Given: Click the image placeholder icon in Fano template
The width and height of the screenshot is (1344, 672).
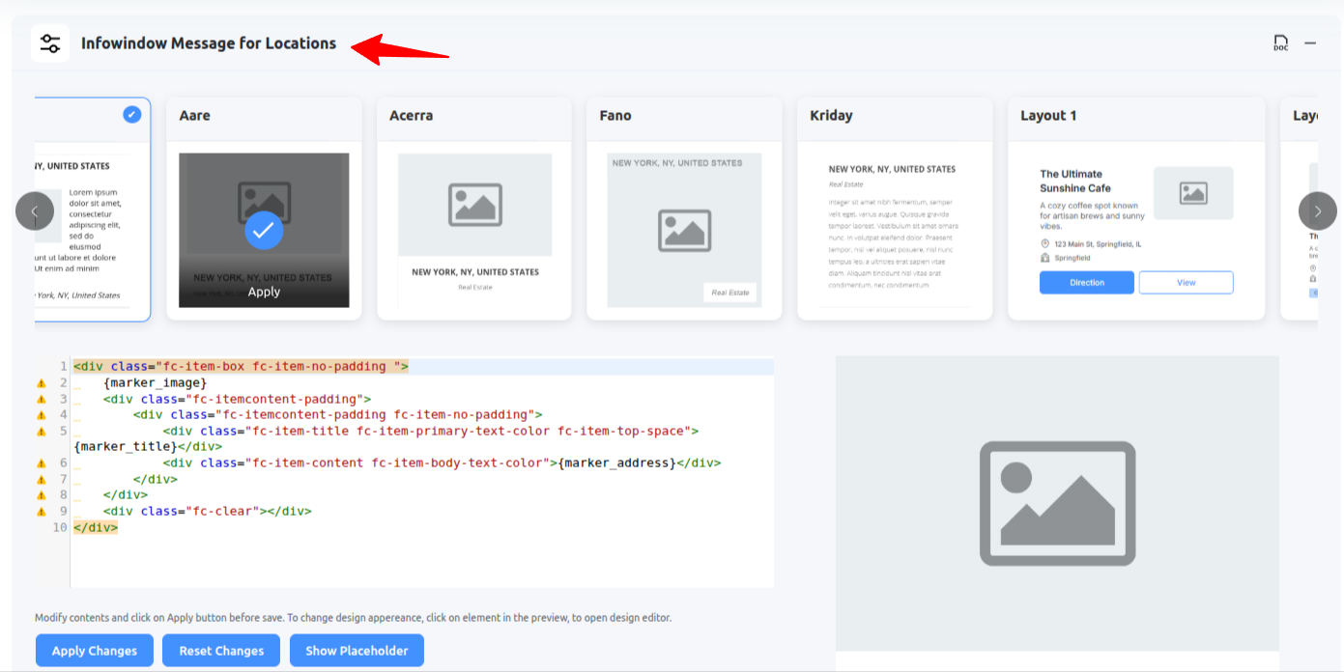Looking at the screenshot, I should tap(682, 229).
